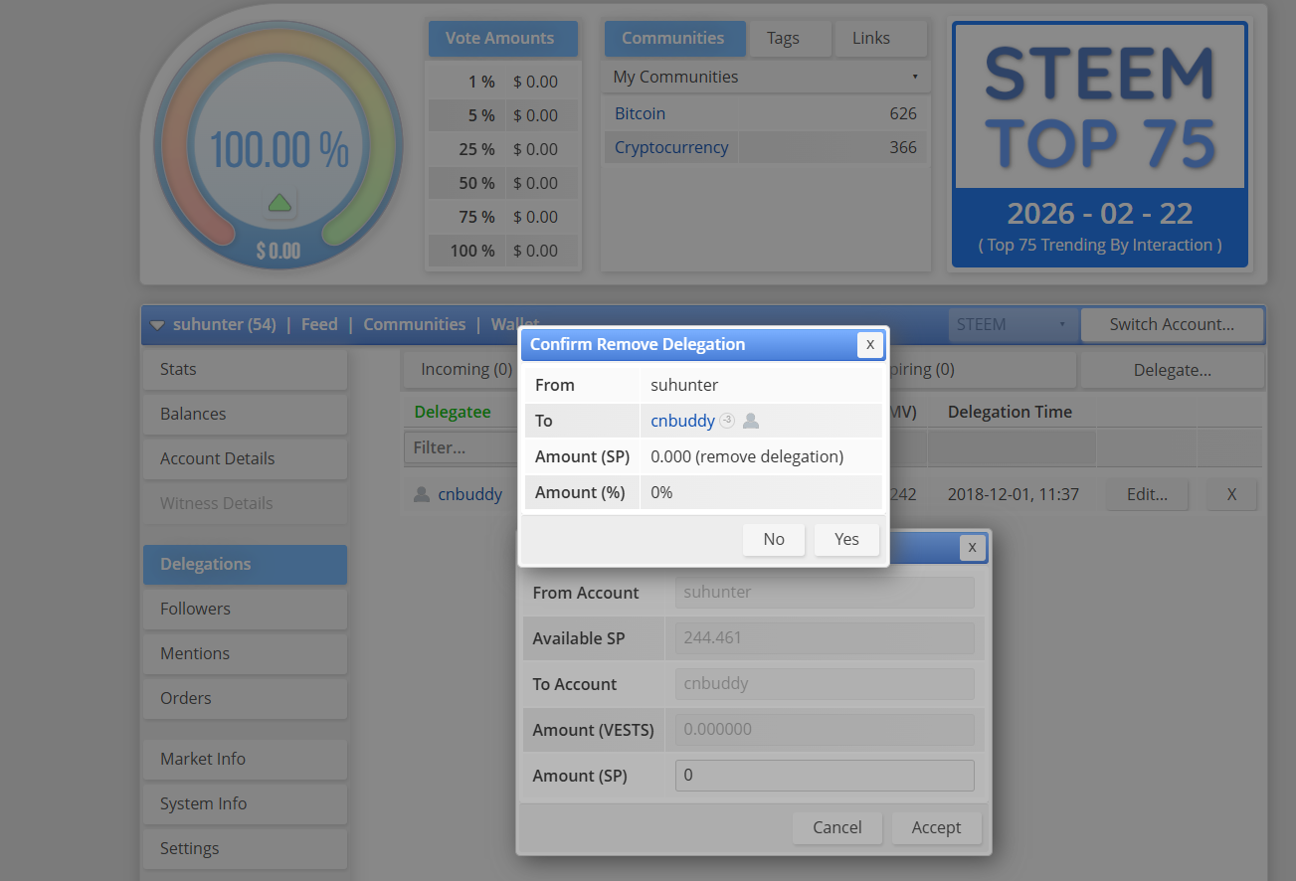Click the Available SP field showing 244.461
This screenshot has width=1296, height=881.
click(x=825, y=637)
